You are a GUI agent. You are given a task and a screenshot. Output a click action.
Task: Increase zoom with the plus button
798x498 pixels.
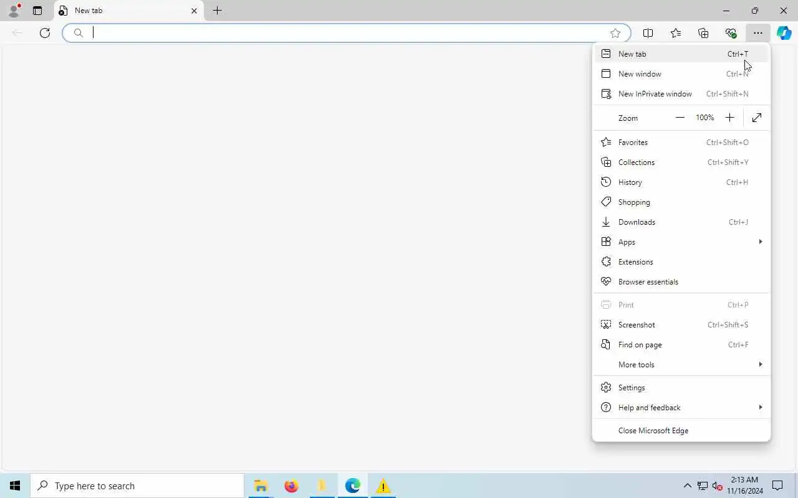coord(729,118)
